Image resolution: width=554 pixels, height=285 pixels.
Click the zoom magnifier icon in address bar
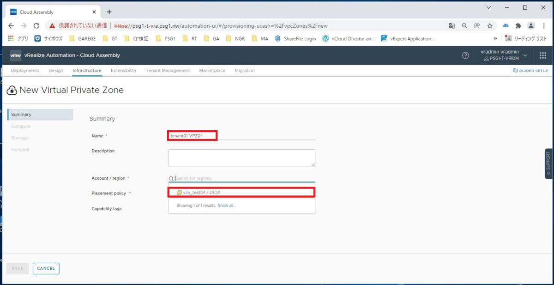click(x=464, y=26)
